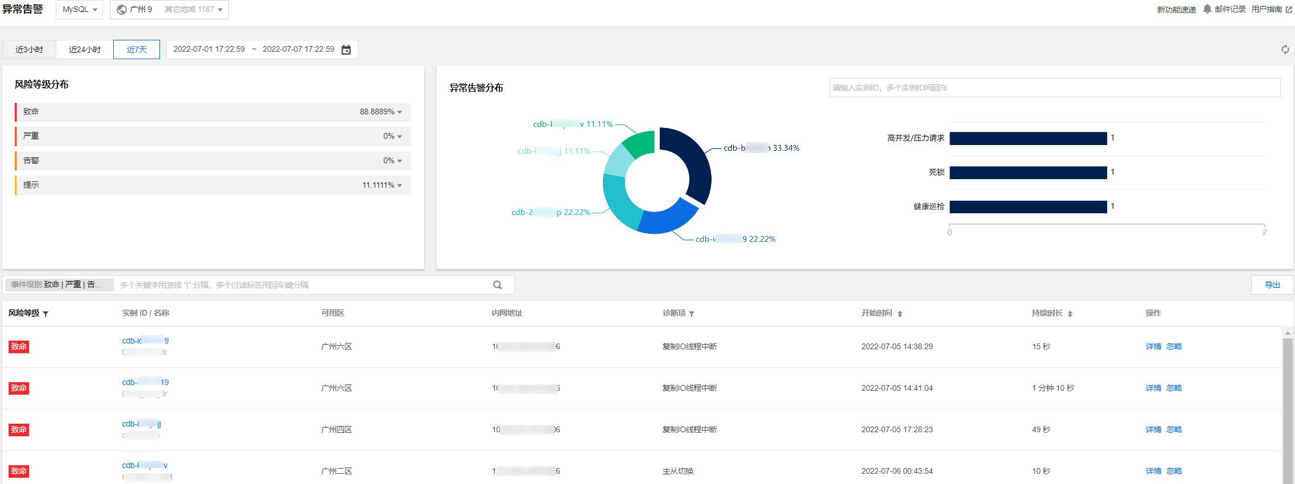
Task: Open 详情 for the 14:41:04 alarm
Action: [1153, 388]
